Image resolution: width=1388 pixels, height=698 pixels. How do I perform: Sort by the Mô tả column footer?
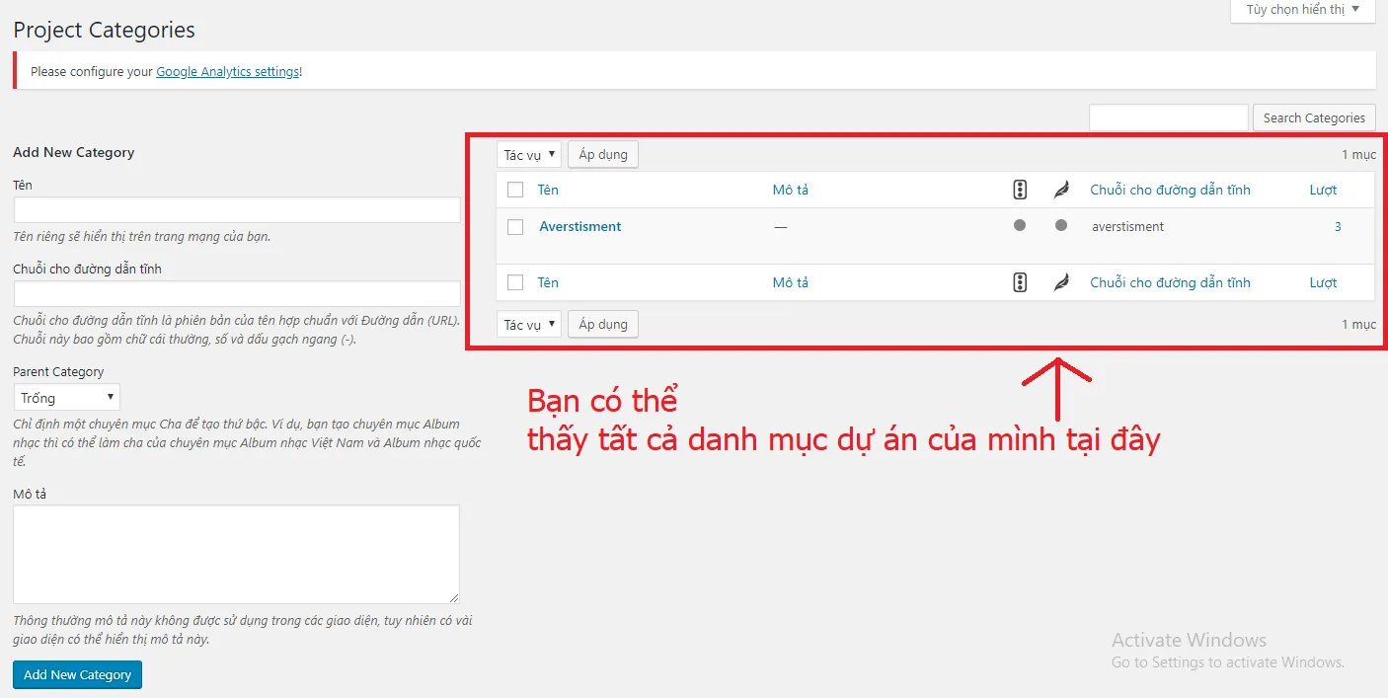pyautogui.click(x=790, y=282)
